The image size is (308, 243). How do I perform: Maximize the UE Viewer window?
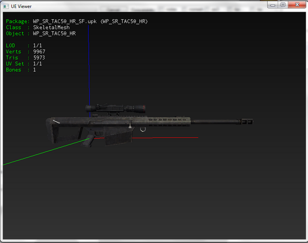(x=283, y=5)
